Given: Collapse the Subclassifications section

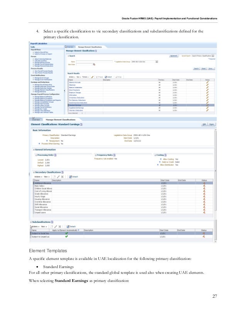Looking at the screenshot, I should point(31,222).
